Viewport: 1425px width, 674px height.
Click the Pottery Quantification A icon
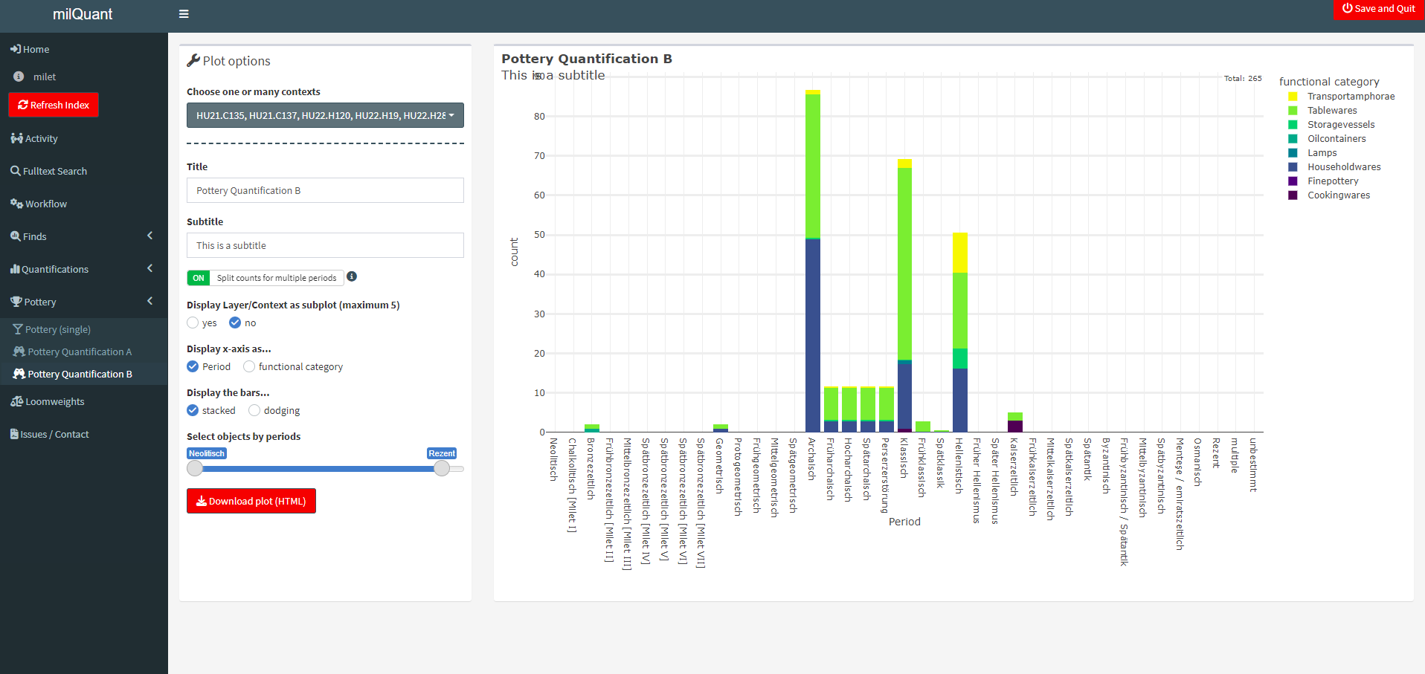point(19,351)
